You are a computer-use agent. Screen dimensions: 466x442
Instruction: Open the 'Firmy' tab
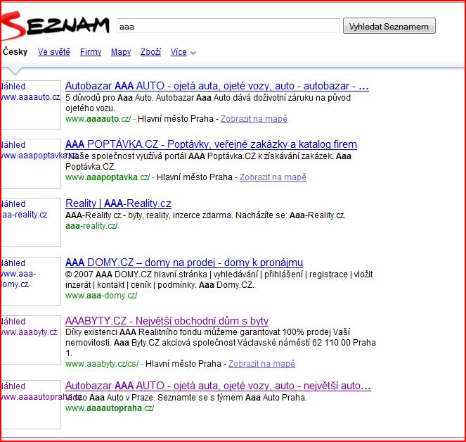[91, 52]
